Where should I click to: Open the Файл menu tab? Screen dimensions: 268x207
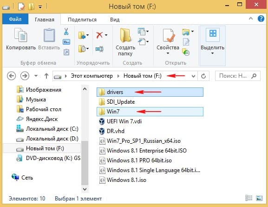pos(15,19)
